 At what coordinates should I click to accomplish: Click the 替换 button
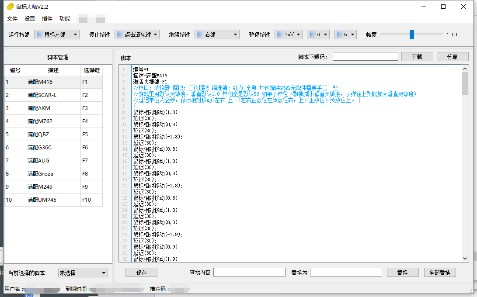pos(403,273)
